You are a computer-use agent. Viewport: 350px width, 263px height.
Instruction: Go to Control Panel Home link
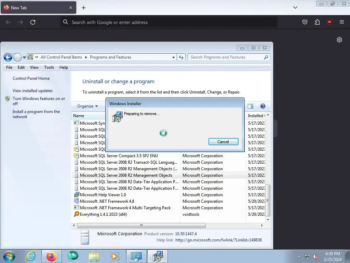pos(31,78)
